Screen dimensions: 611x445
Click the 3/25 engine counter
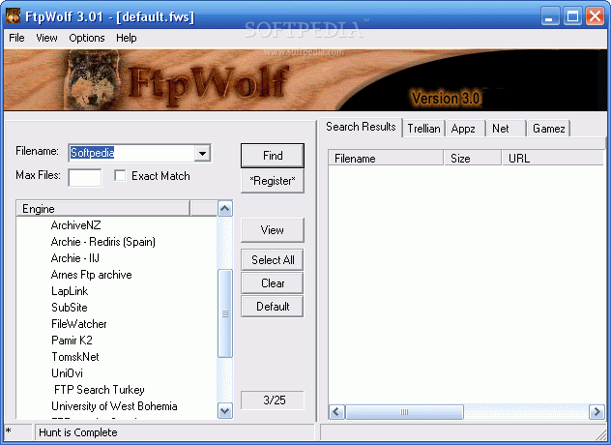pyautogui.click(x=273, y=400)
